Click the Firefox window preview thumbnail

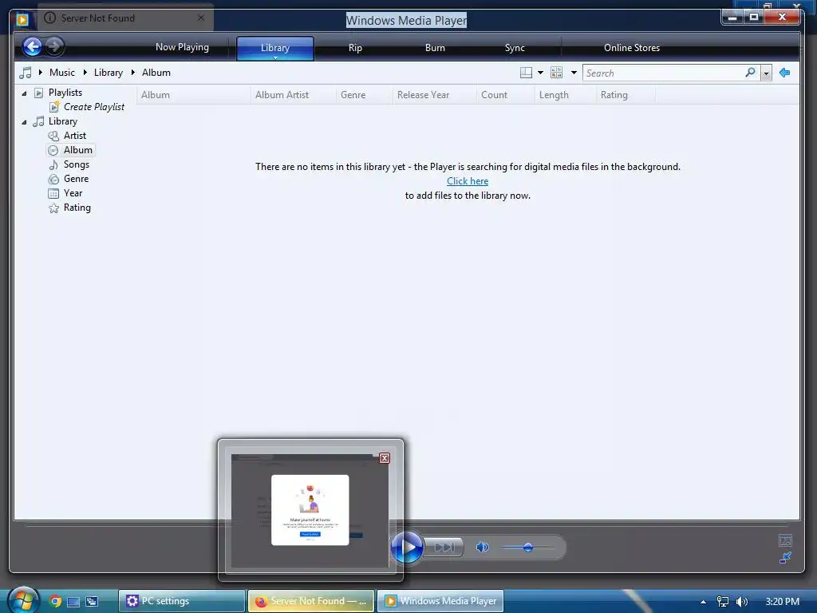pyautogui.click(x=310, y=511)
